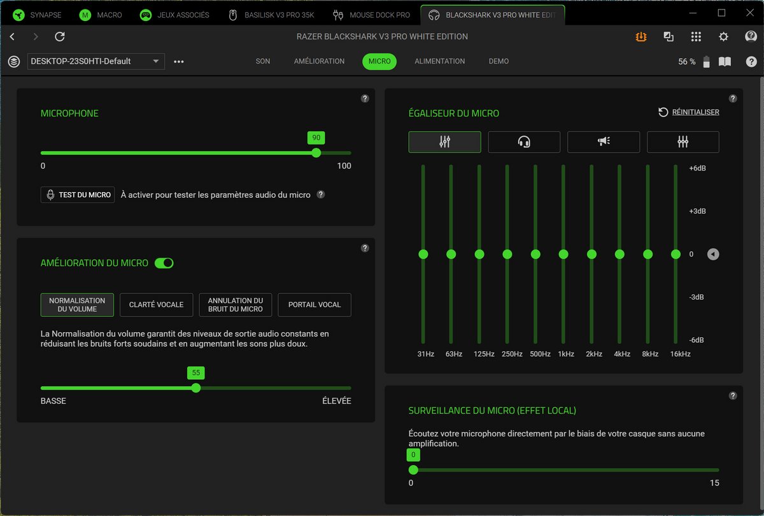
Task: Select Normalisation du volume option
Action: (77, 305)
